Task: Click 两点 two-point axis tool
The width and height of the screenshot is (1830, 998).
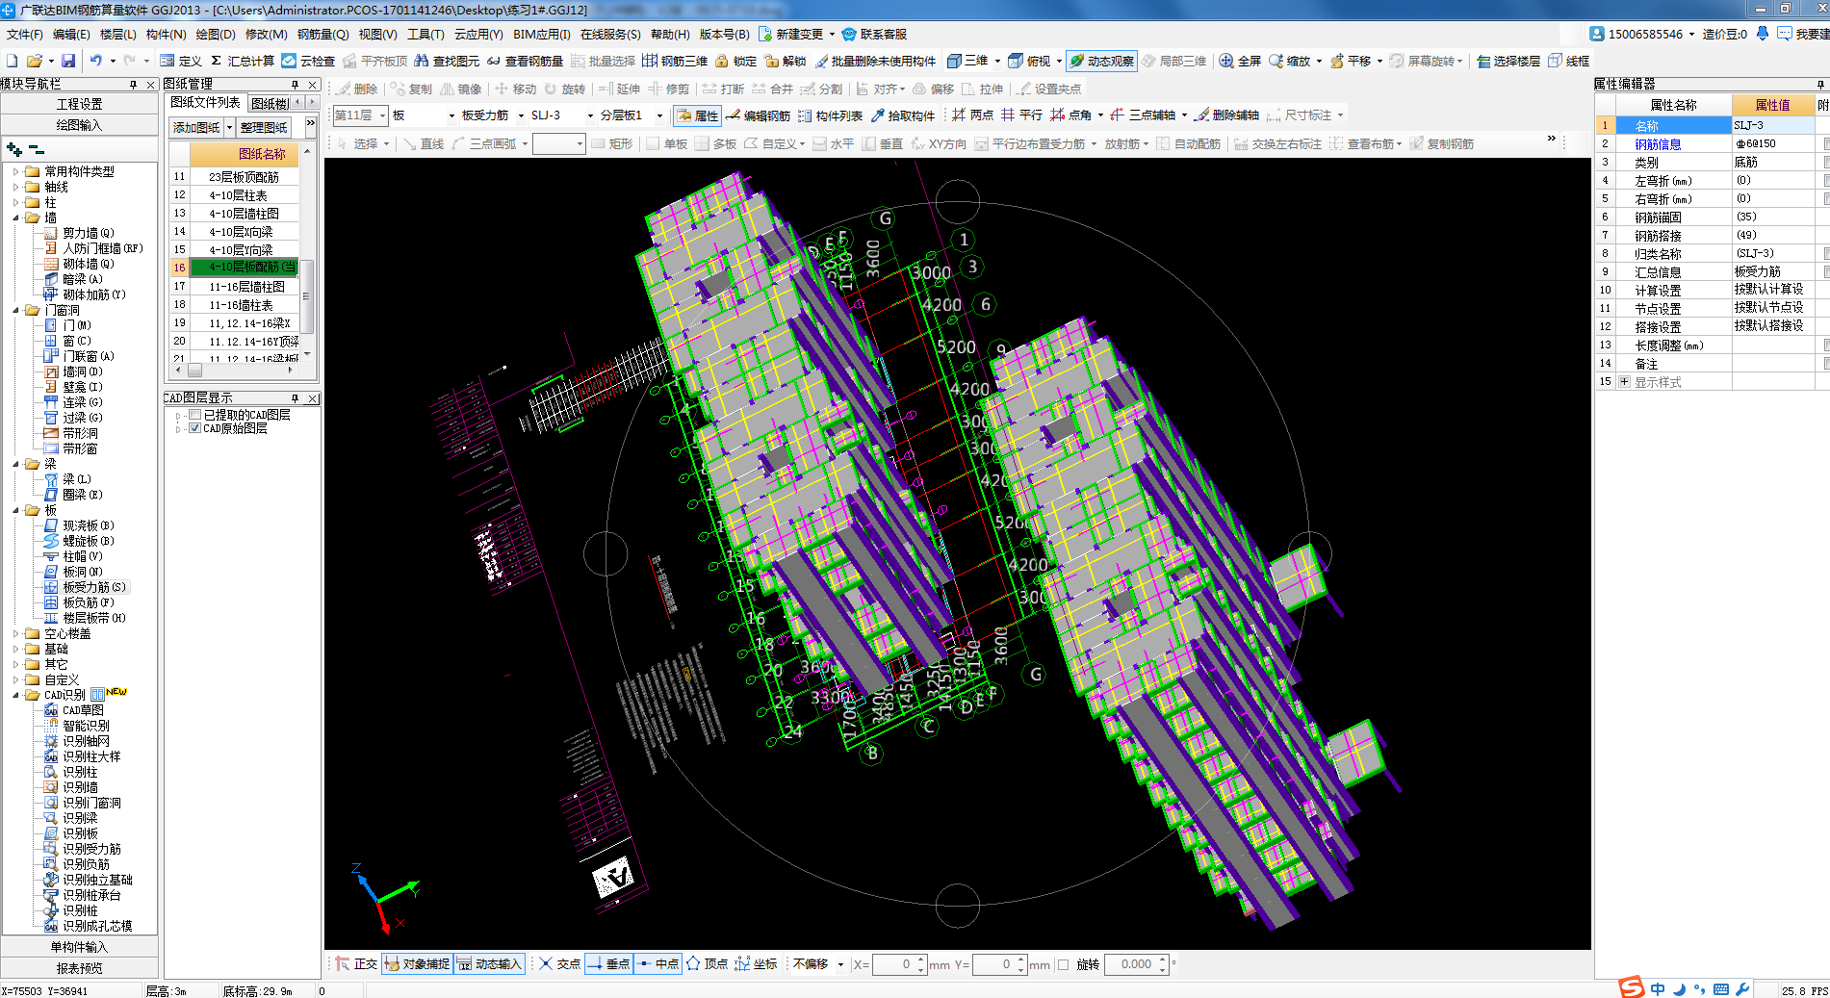Action: coord(972,115)
